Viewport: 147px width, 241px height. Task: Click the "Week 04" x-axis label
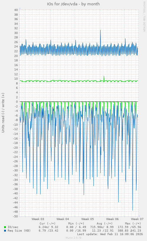(63, 219)
